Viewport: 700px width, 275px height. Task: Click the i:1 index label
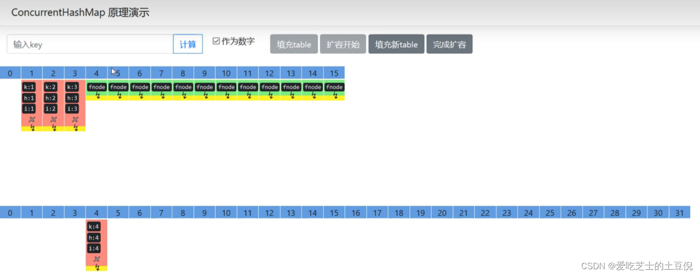tap(29, 109)
